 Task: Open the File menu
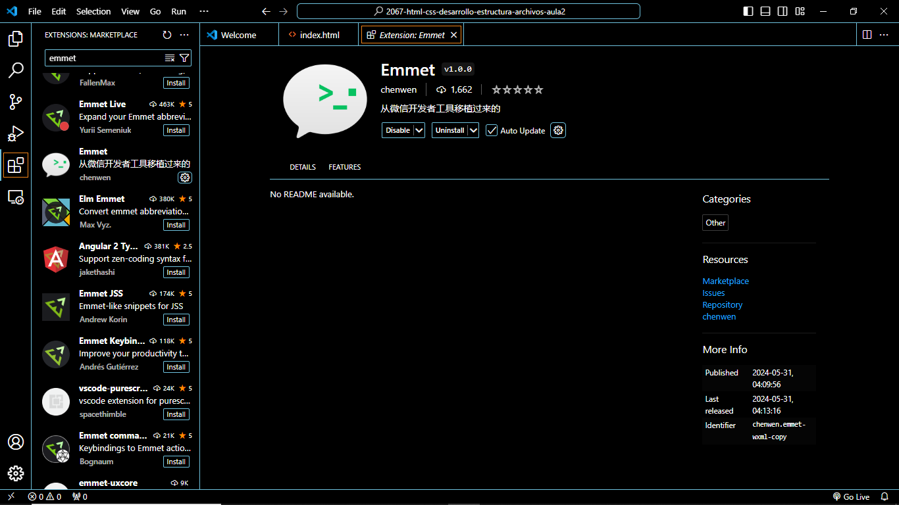[x=35, y=11]
